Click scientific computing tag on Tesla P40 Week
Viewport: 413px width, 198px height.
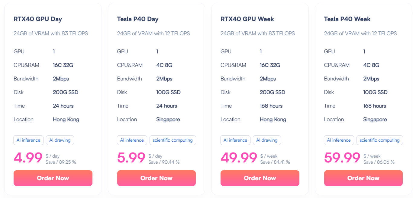pos(379,140)
